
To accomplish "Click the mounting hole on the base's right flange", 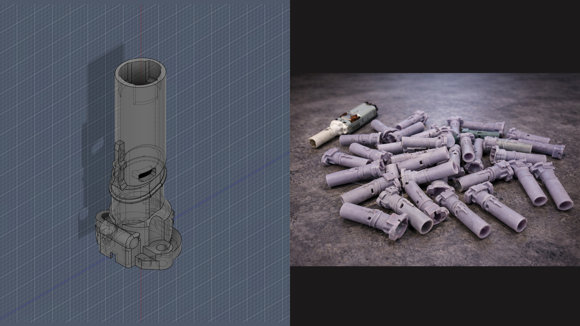I will [x=161, y=248].
